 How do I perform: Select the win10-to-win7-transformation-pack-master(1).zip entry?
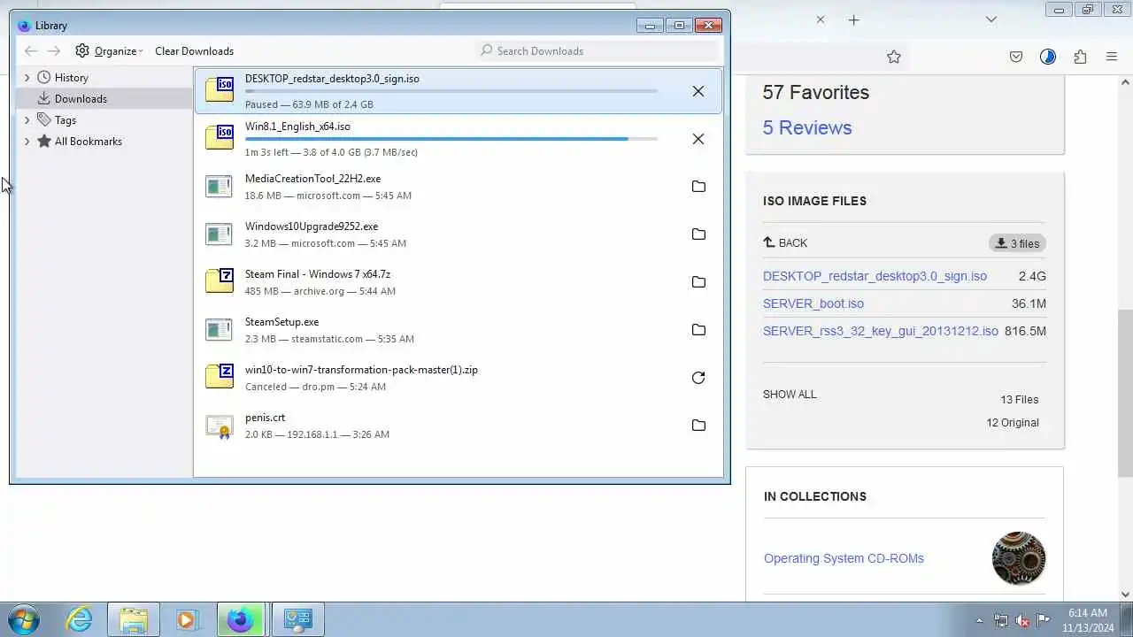(x=459, y=378)
